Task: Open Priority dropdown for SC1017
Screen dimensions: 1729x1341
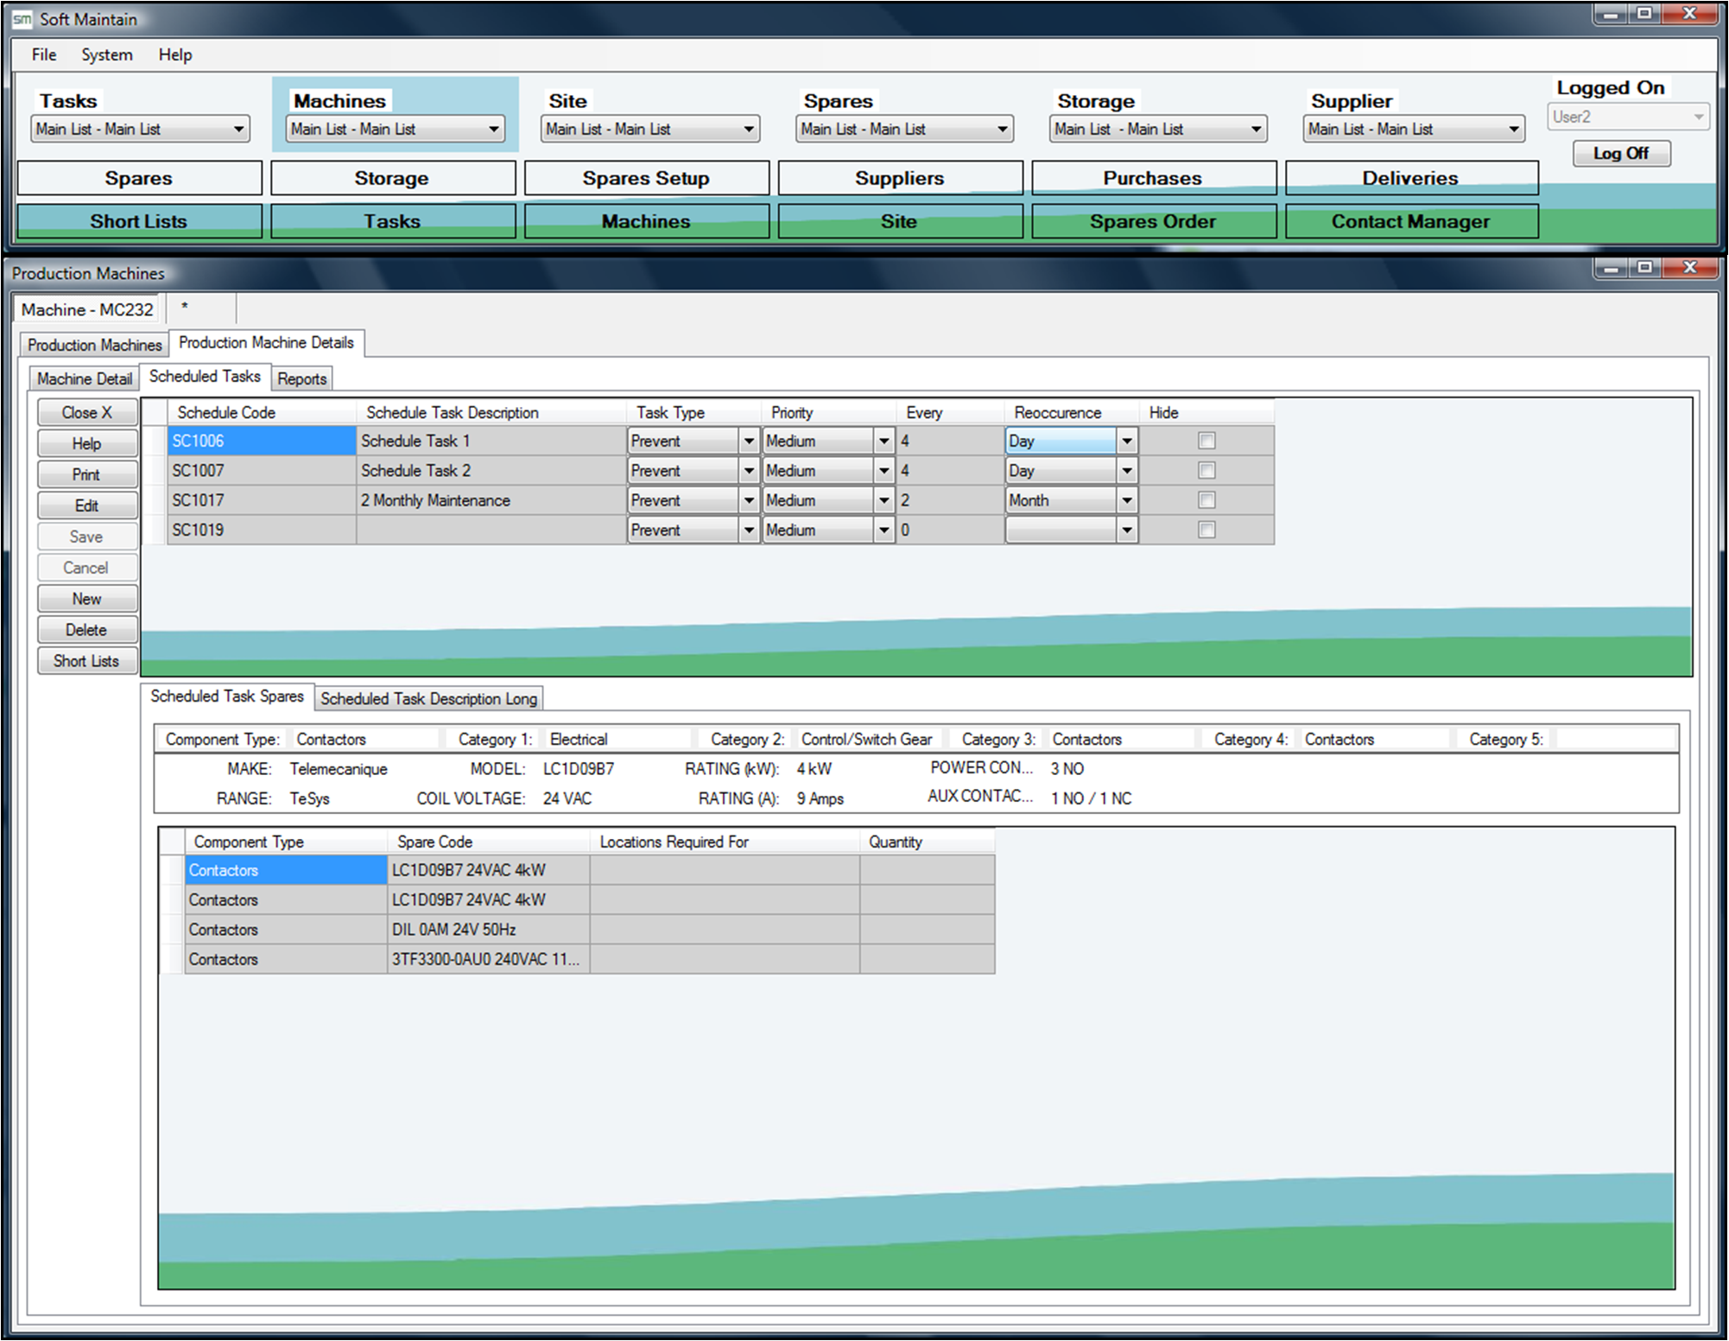Action: (883, 500)
